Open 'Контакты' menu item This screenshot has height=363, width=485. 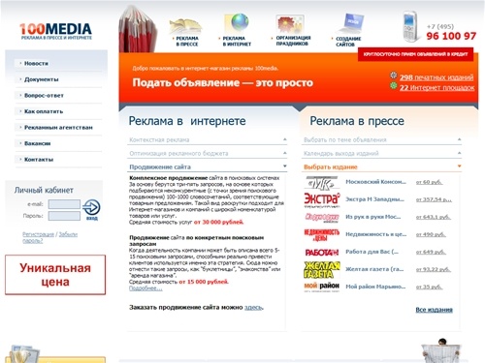(39, 160)
